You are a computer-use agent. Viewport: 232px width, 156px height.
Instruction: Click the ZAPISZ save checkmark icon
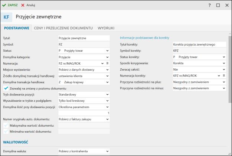coord(4,5)
